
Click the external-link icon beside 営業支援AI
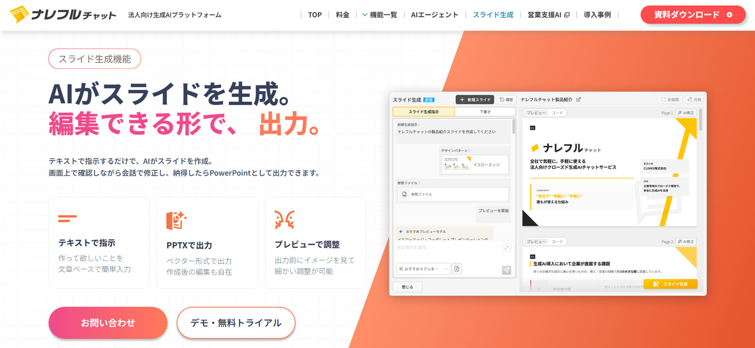[567, 15]
